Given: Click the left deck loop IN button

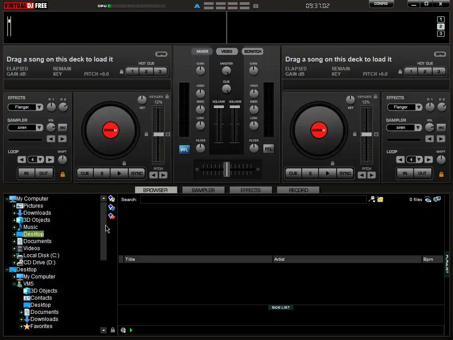Looking at the screenshot, I should 26,173.
